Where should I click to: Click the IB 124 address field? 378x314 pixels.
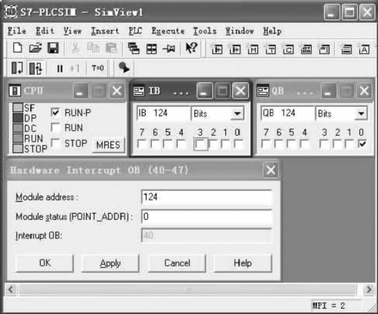pyautogui.click(x=163, y=113)
